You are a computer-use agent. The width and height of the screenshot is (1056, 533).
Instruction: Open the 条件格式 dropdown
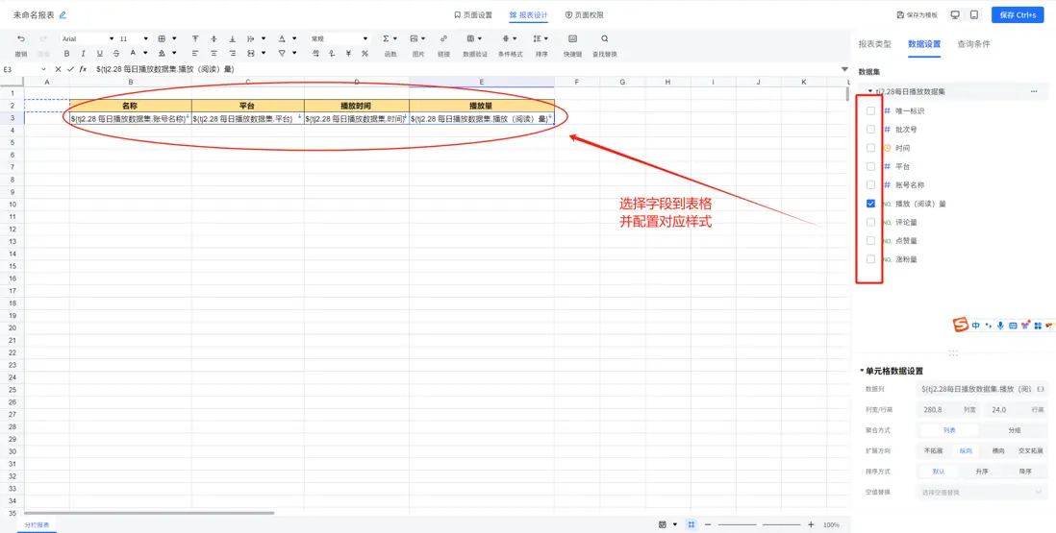coord(515,39)
